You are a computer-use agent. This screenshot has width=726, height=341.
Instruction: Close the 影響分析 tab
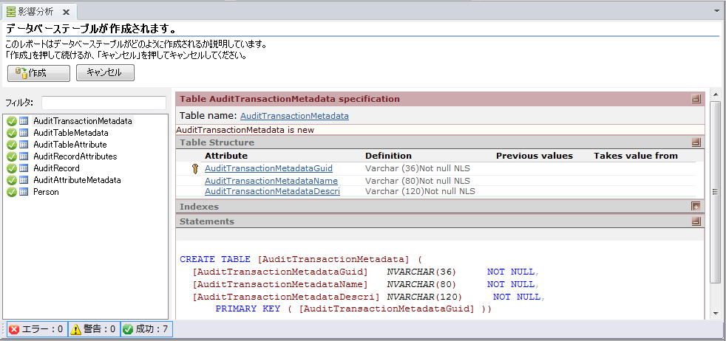(x=67, y=12)
